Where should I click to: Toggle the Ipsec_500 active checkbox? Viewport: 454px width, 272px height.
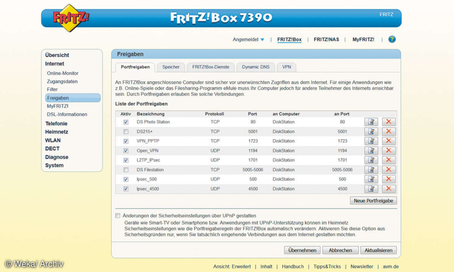(126, 179)
